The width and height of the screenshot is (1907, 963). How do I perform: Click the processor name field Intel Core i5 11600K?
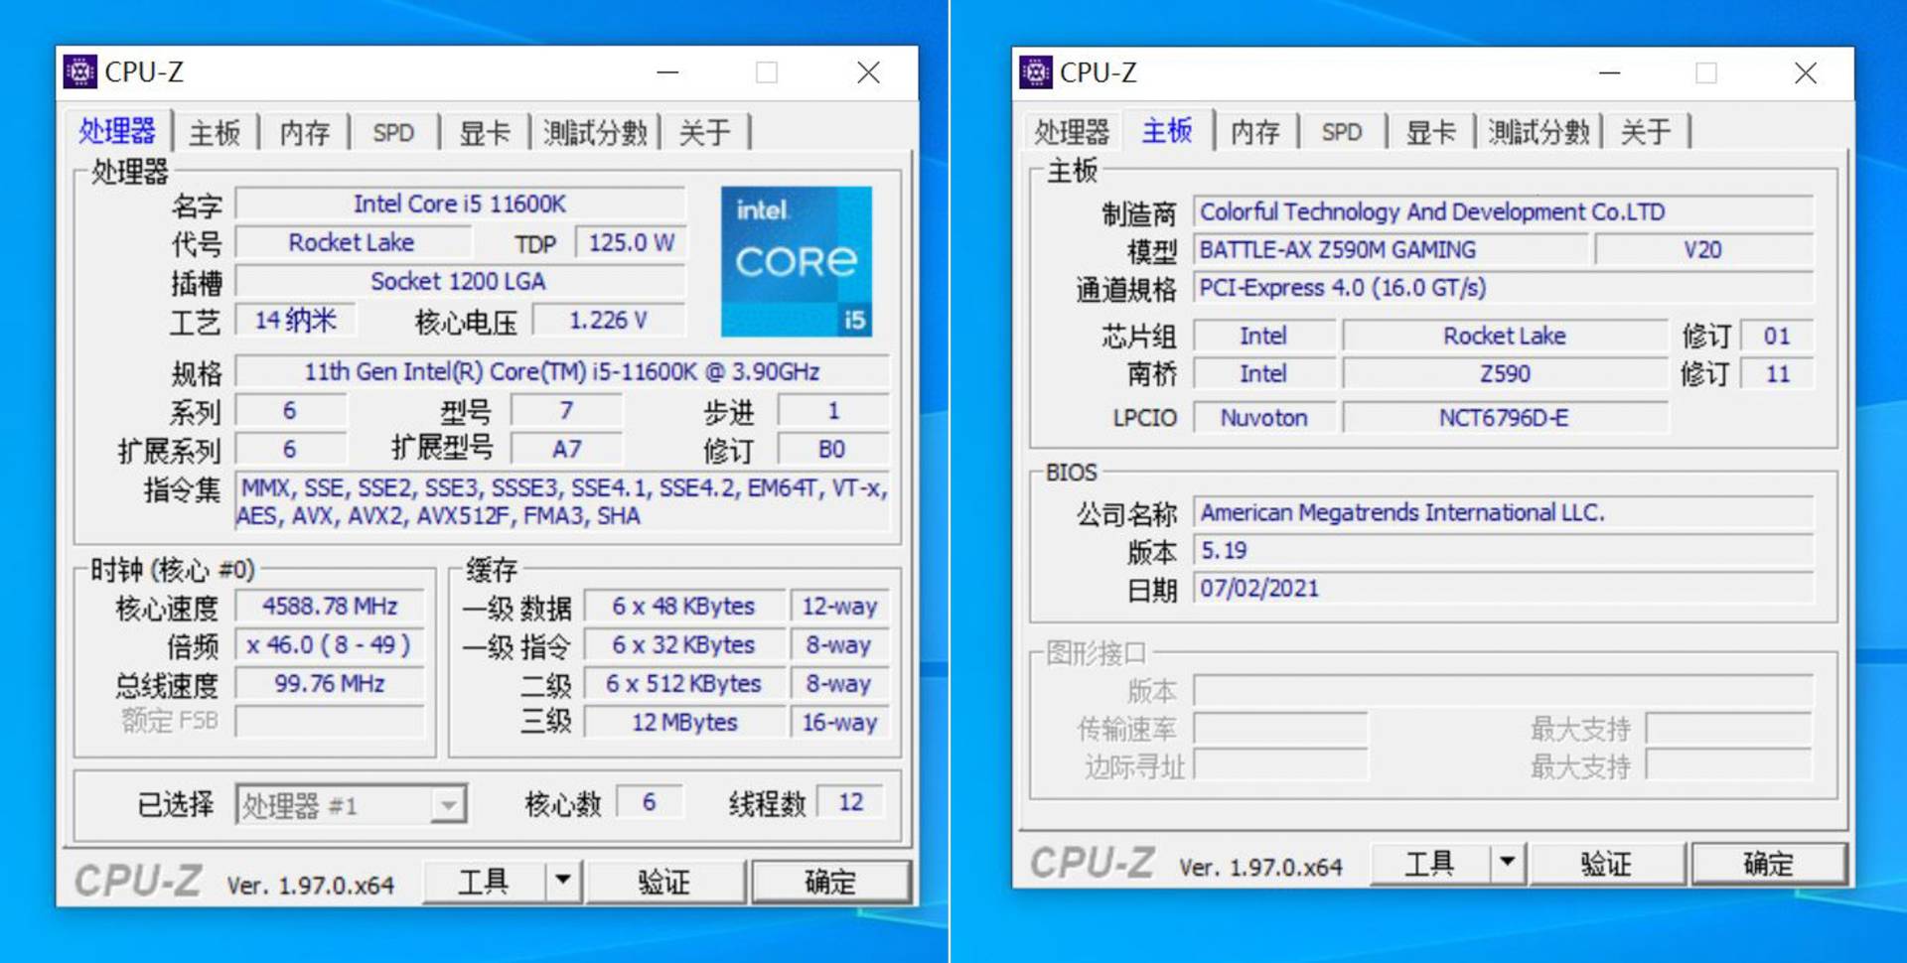(x=460, y=204)
